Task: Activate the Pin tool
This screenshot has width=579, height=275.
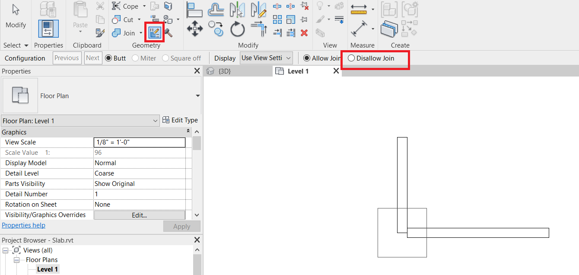Action: pos(304,19)
